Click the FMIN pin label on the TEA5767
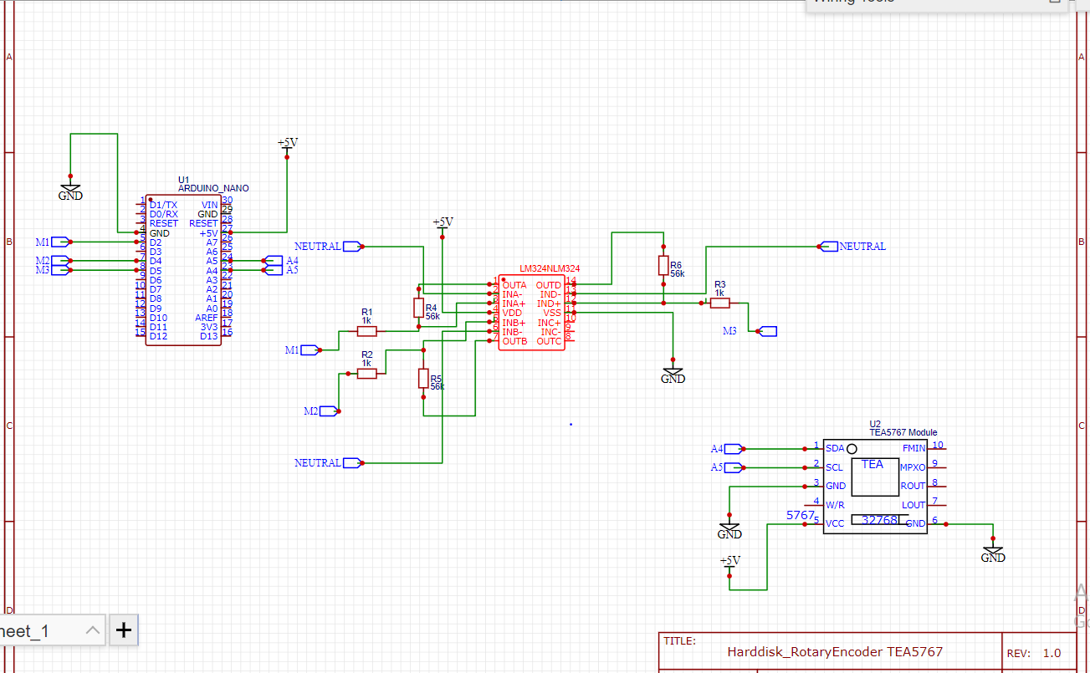 pos(913,449)
